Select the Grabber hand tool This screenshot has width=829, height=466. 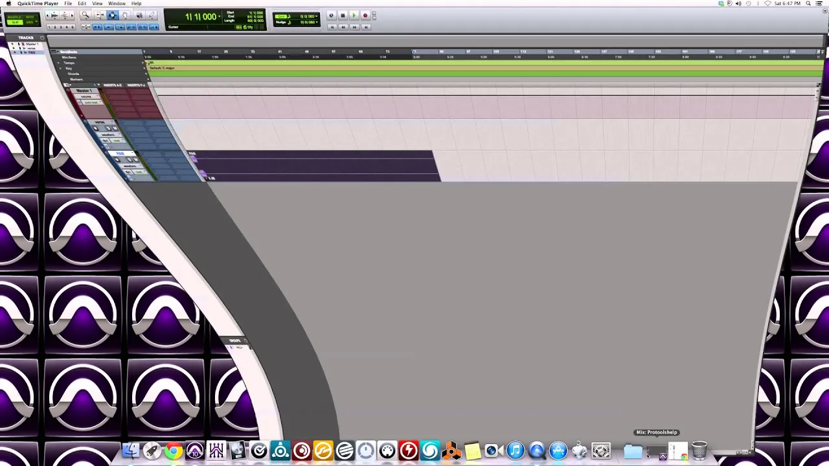(x=125, y=14)
